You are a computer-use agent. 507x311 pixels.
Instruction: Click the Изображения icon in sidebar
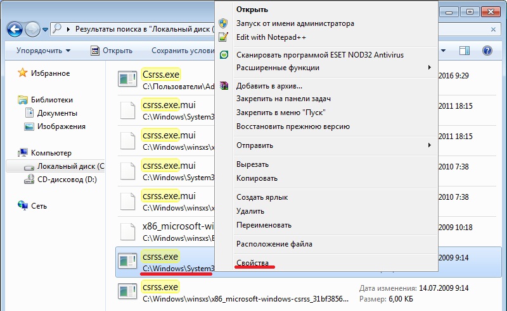[x=29, y=126]
